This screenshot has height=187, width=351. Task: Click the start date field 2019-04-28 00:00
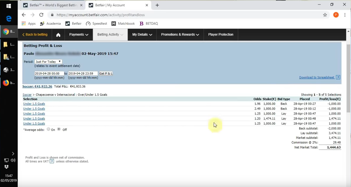coord(49,74)
